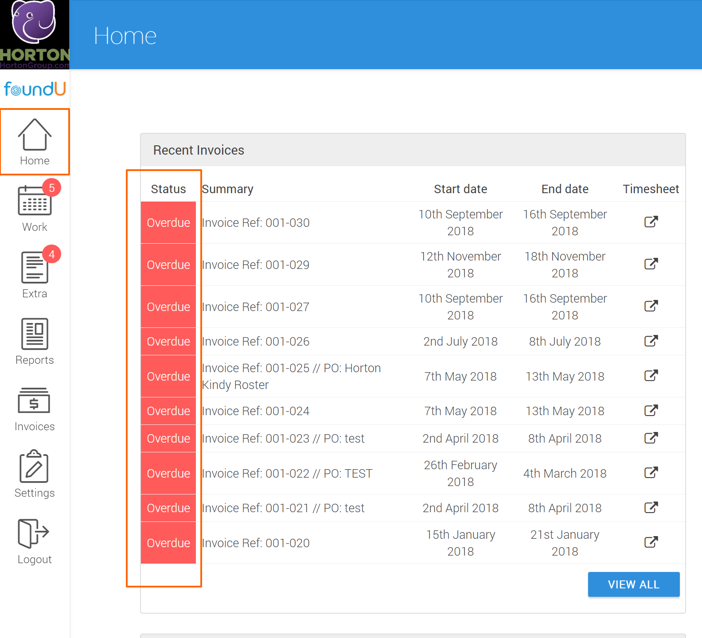702x638 pixels.
Task: Click the Work notification badge showing 5
Action: pos(52,188)
